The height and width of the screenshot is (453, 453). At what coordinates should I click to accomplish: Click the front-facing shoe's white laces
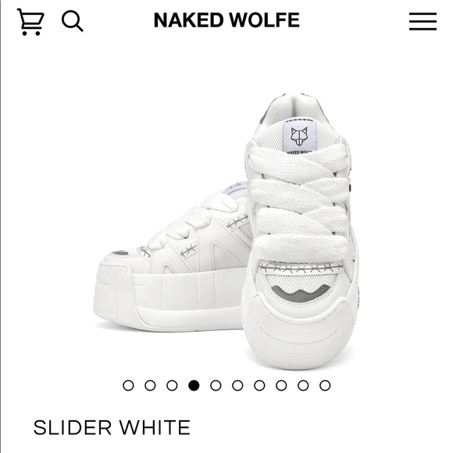point(299,202)
